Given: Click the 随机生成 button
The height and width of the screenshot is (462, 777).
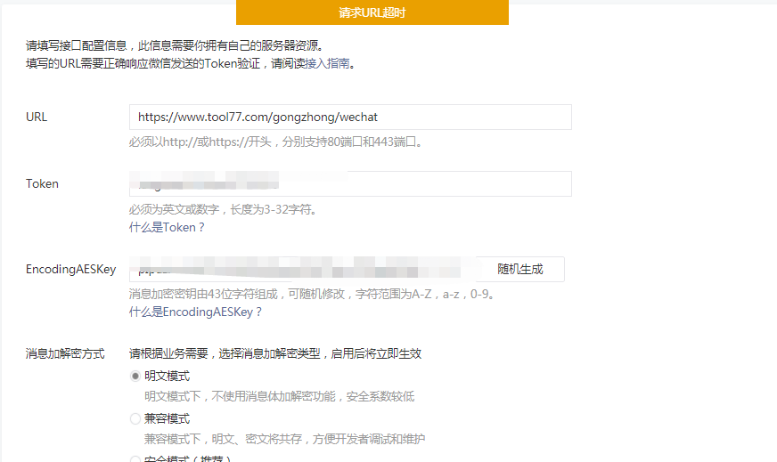Looking at the screenshot, I should tap(519, 269).
